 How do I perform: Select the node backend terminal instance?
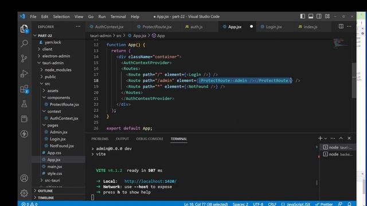(x=337, y=154)
